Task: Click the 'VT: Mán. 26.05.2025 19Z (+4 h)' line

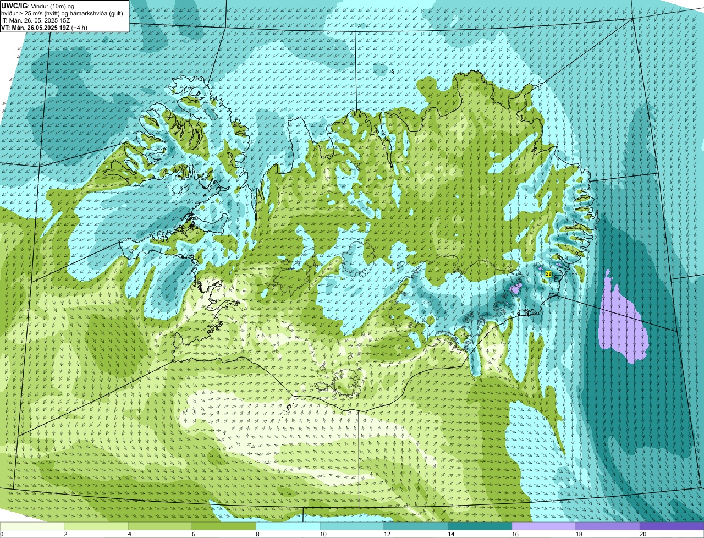Action: pyautogui.click(x=44, y=27)
